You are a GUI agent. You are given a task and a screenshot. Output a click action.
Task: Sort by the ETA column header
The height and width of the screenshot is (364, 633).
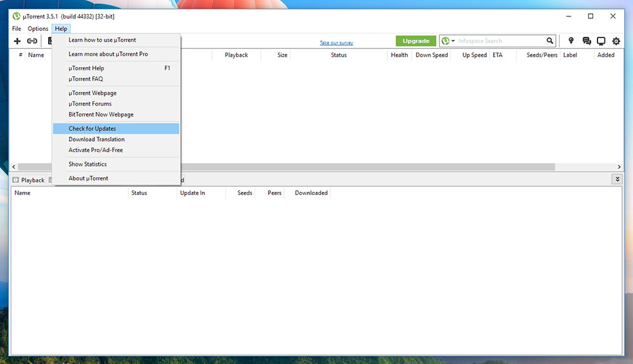[x=498, y=55]
